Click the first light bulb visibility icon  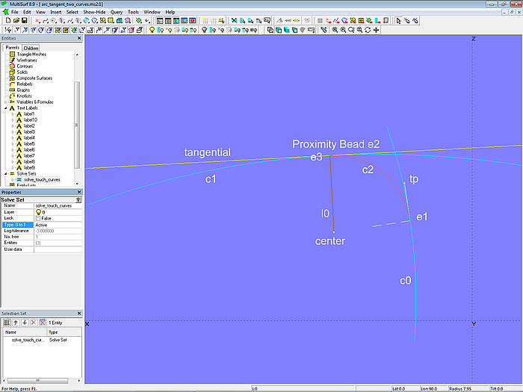(x=152, y=30)
